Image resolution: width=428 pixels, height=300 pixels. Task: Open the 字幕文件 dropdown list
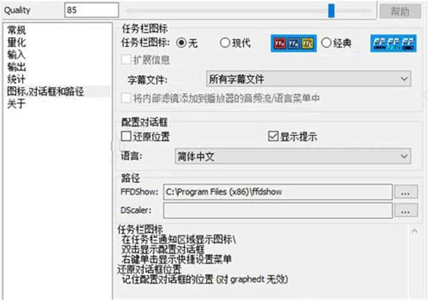pyautogui.click(x=308, y=79)
